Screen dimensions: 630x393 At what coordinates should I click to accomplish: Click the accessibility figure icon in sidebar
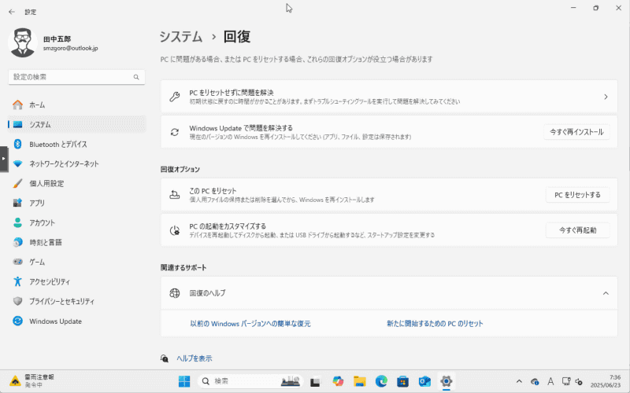click(17, 282)
